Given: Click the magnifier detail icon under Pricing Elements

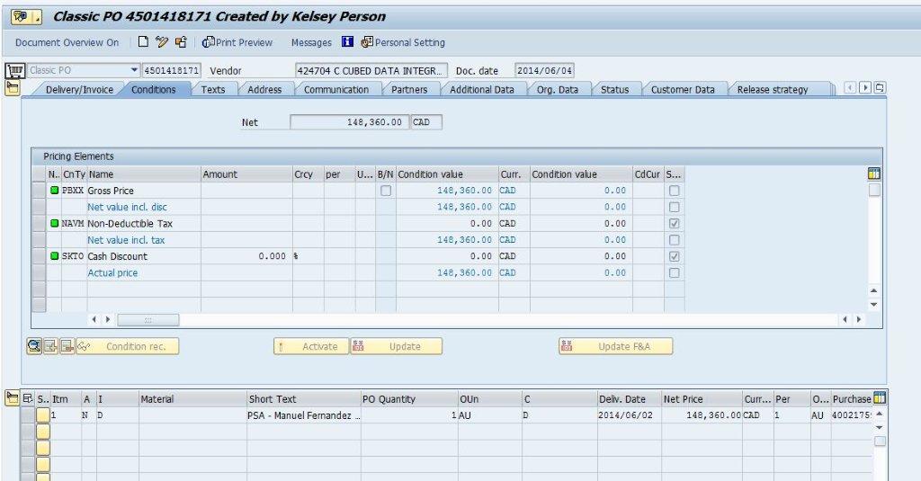Looking at the screenshot, I should click(34, 346).
